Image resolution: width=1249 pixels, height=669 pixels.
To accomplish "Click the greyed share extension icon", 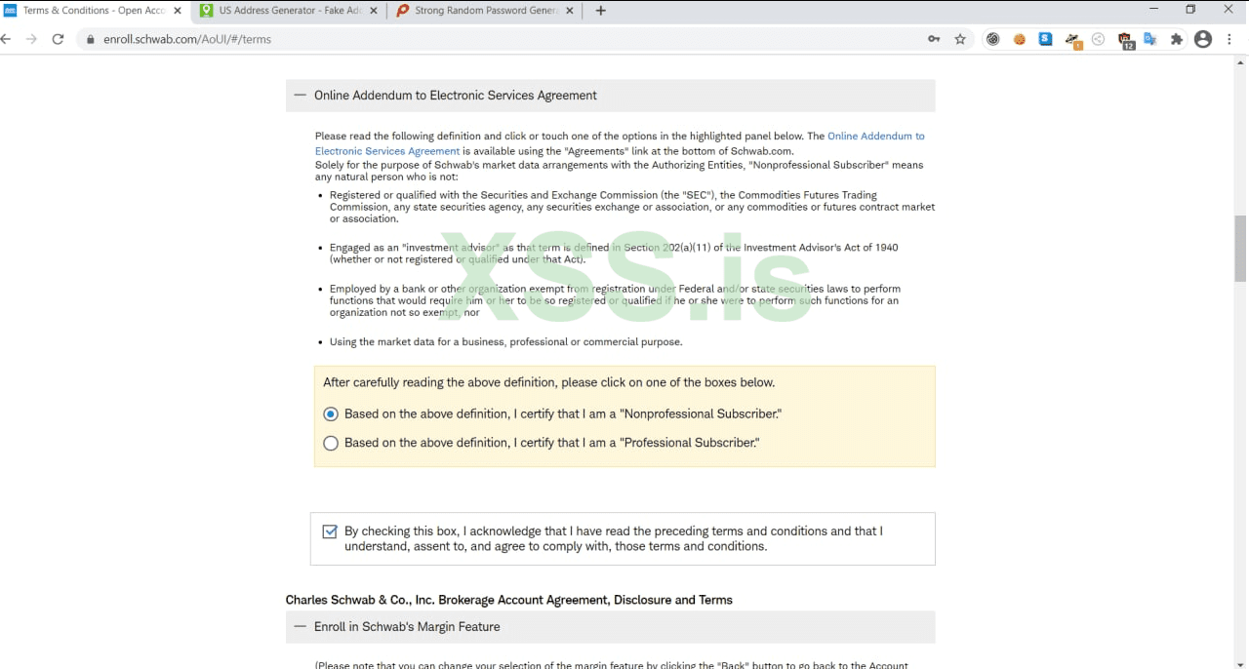I will 1098,39.
